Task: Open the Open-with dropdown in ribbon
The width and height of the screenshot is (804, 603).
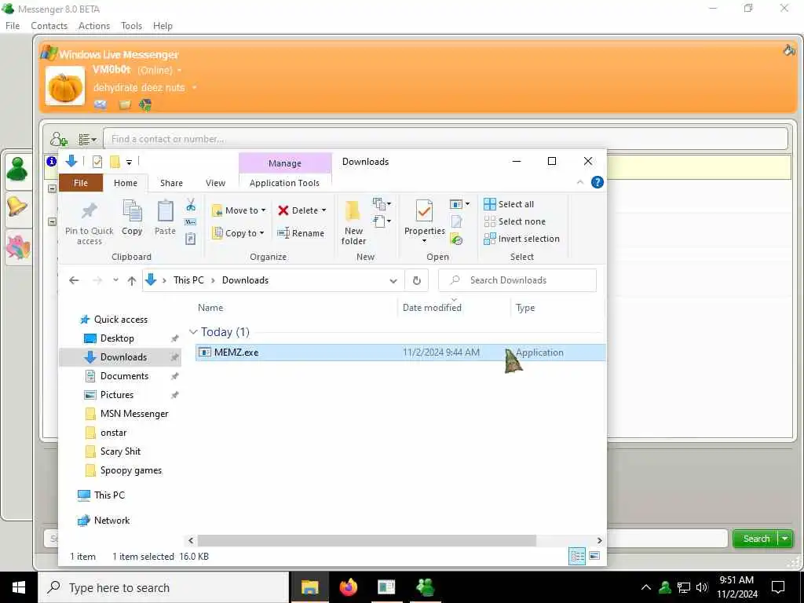Action: tap(459, 204)
